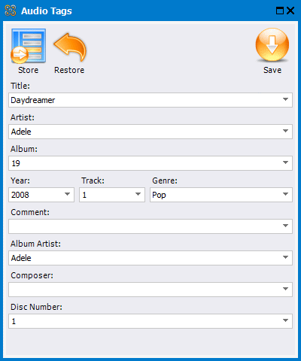301x361 pixels.
Task: Click the Audio Tags app logo icon
Action: (x=11, y=11)
